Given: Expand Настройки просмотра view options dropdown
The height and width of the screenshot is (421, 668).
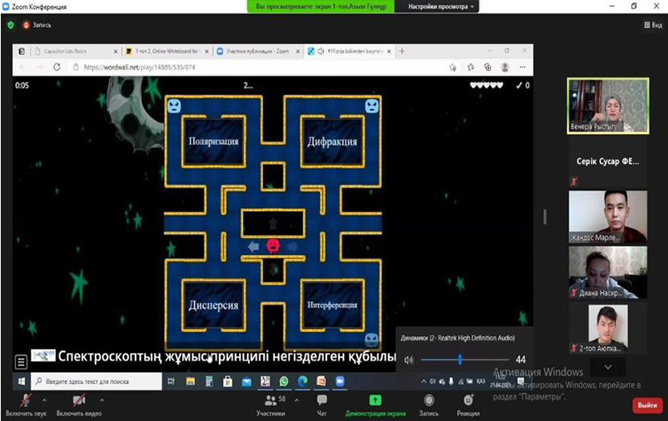Looking at the screenshot, I should [442, 6].
